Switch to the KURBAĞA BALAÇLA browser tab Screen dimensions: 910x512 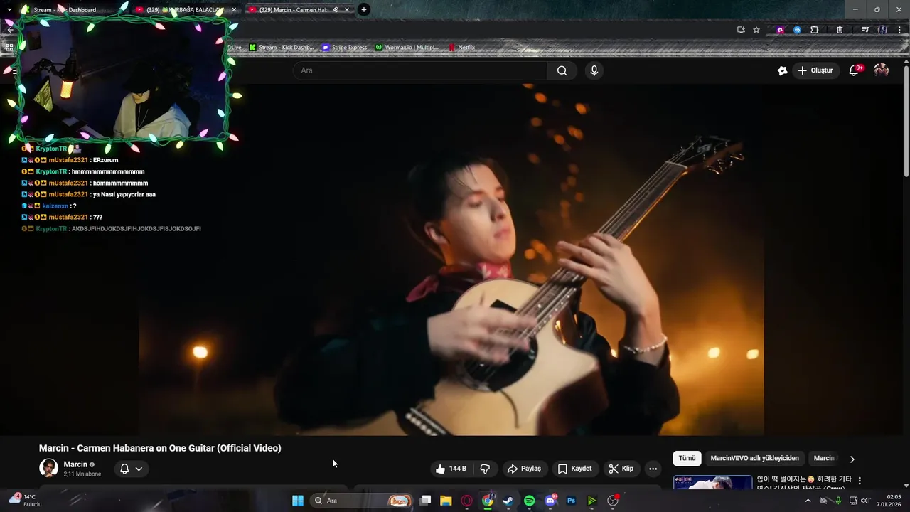[183, 10]
